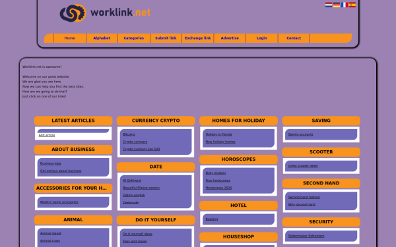Open Exchange link in the navigation bar
Screen dimensions: 396x247
198,38
